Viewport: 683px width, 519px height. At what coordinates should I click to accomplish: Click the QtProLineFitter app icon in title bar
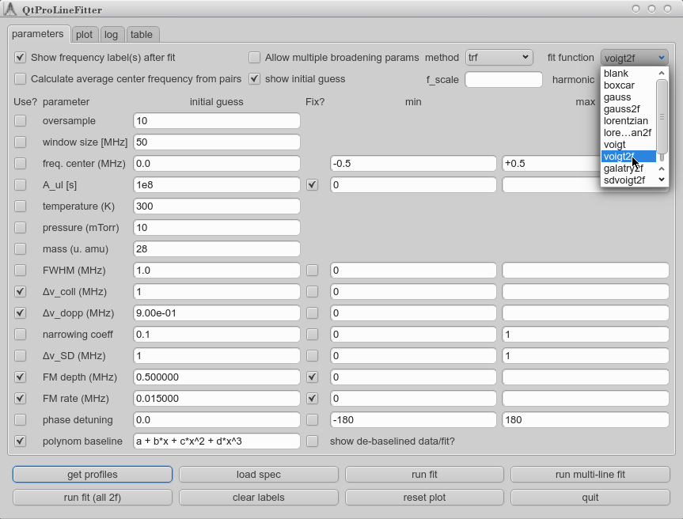[11, 9]
